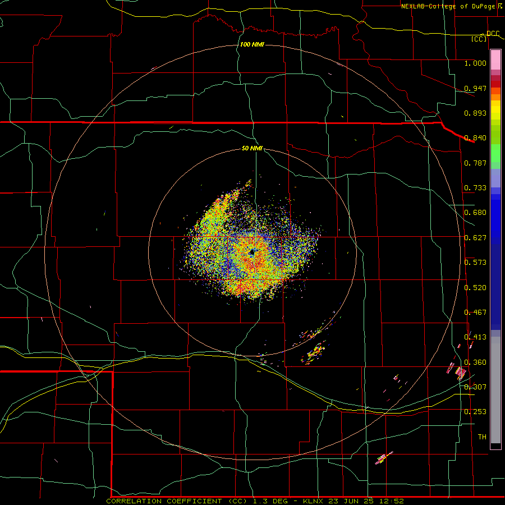This screenshot has height=505, width=505.
Task: Click the 0.413 scale value
Action: click(475, 337)
